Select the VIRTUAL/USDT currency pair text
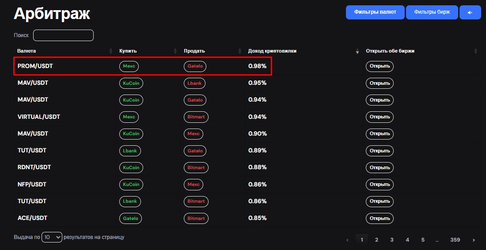486x250 pixels. pyautogui.click(x=39, y=117)
